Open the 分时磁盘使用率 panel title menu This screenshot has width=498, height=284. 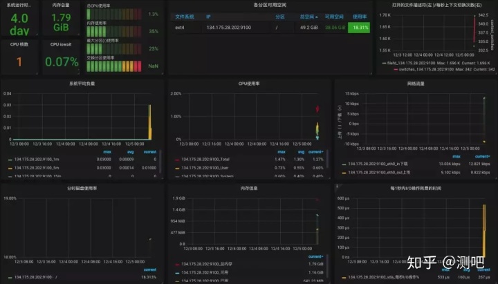click(x=82, y=188)
